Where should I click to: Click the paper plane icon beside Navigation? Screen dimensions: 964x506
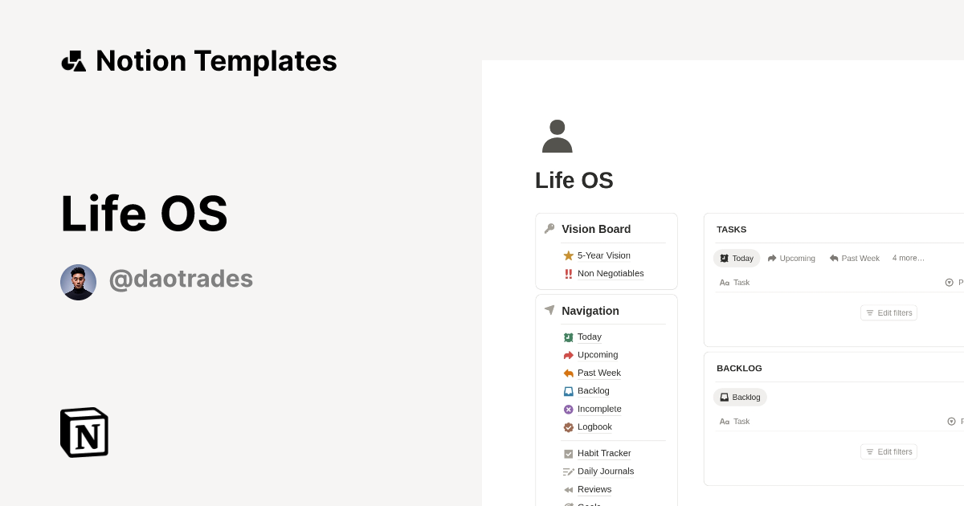tap(549, 310)
